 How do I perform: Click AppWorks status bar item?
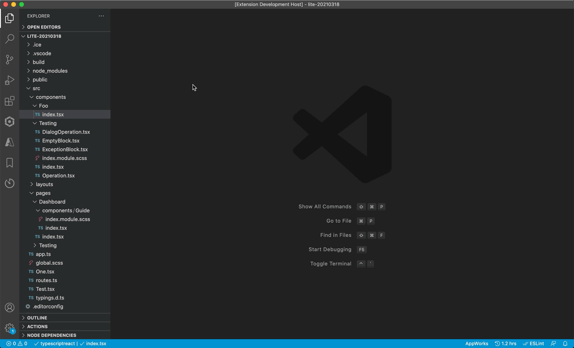477,344
